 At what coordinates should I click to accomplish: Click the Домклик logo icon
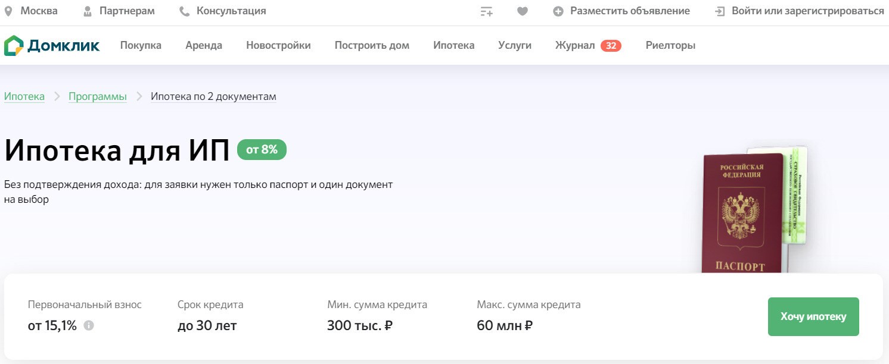tap(16, 45)
